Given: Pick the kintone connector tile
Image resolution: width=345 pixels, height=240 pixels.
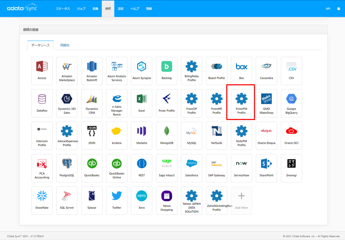Looking at the screenshot, I should pyautogui.click(x=117, y=136).
